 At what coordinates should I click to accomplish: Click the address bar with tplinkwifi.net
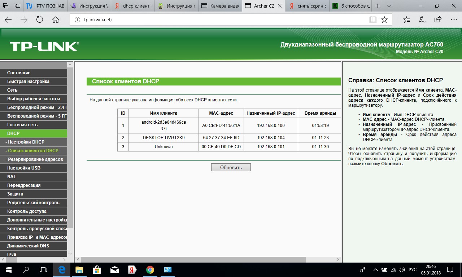(217, 20)
